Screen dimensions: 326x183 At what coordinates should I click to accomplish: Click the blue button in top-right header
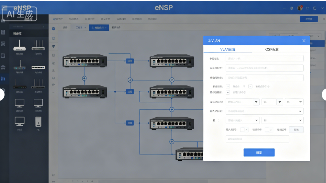point(309,19)
